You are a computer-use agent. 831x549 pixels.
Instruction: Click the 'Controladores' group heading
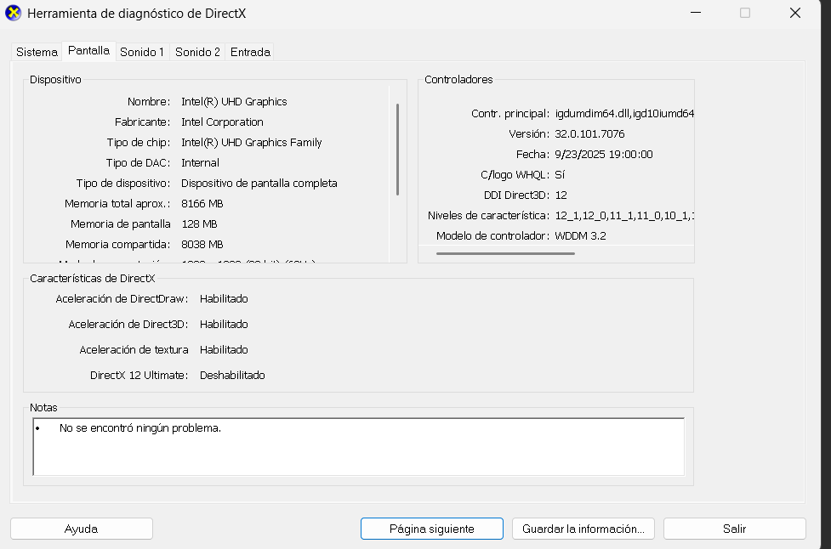pos(458,79)
